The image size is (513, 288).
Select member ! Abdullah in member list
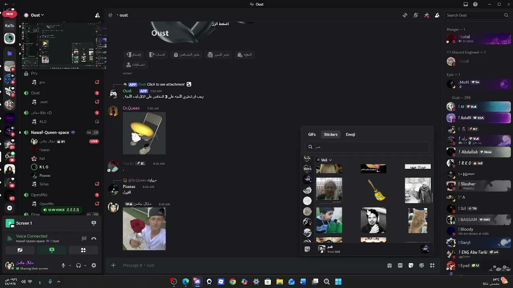[479, 152]
